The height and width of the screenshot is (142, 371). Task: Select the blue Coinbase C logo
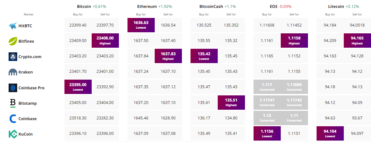click(13, 119)
